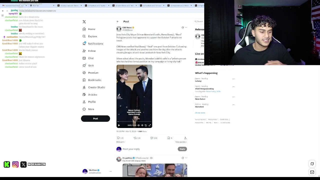Go back with the Post header arrow

(x=118, y=21)
